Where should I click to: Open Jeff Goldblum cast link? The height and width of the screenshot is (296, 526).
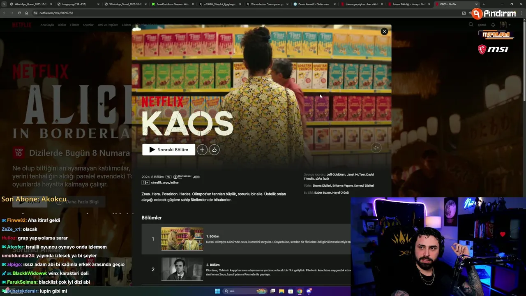click(336, 174)
